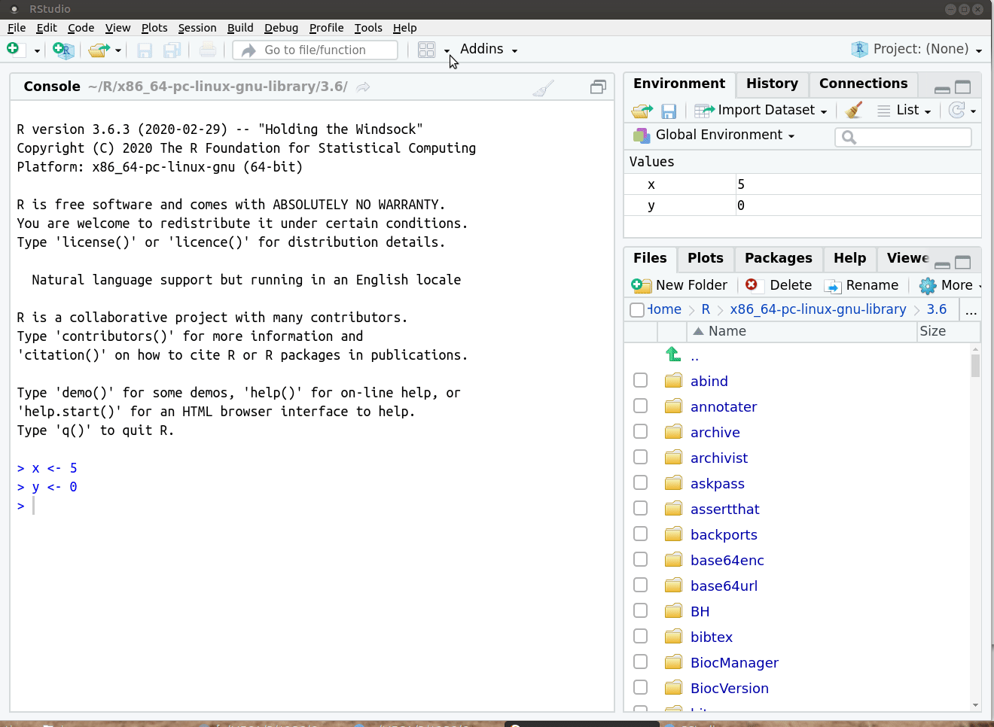
Task: Select the BiocManager folder checkbox
Action: (x=641, y=662)
